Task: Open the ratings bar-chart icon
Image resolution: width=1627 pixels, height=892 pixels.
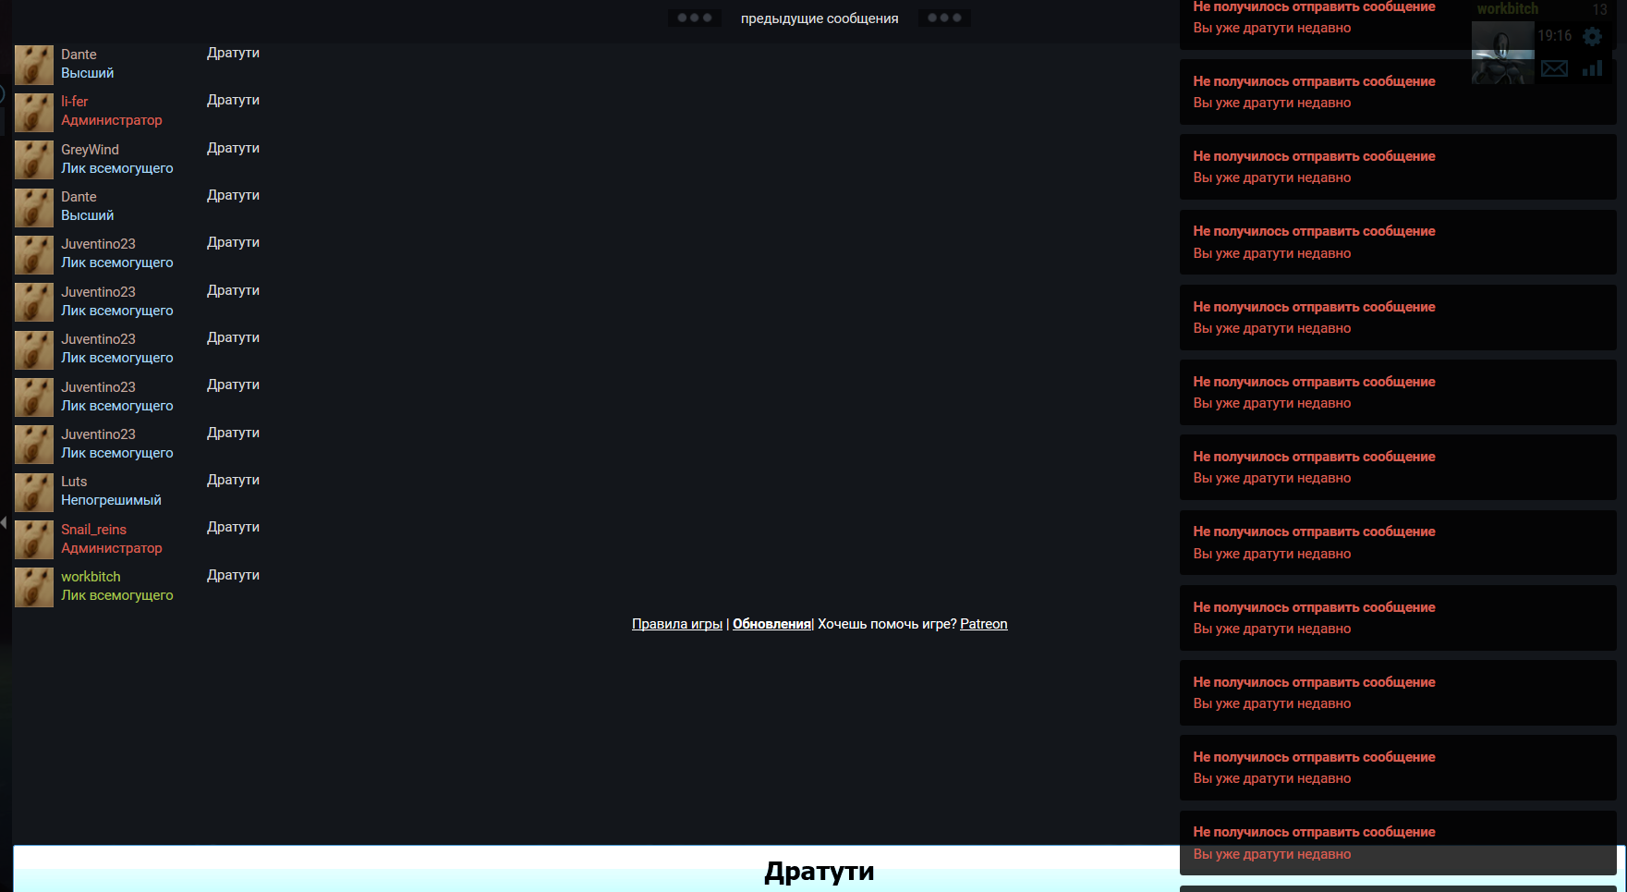Action: point(1592,68)
